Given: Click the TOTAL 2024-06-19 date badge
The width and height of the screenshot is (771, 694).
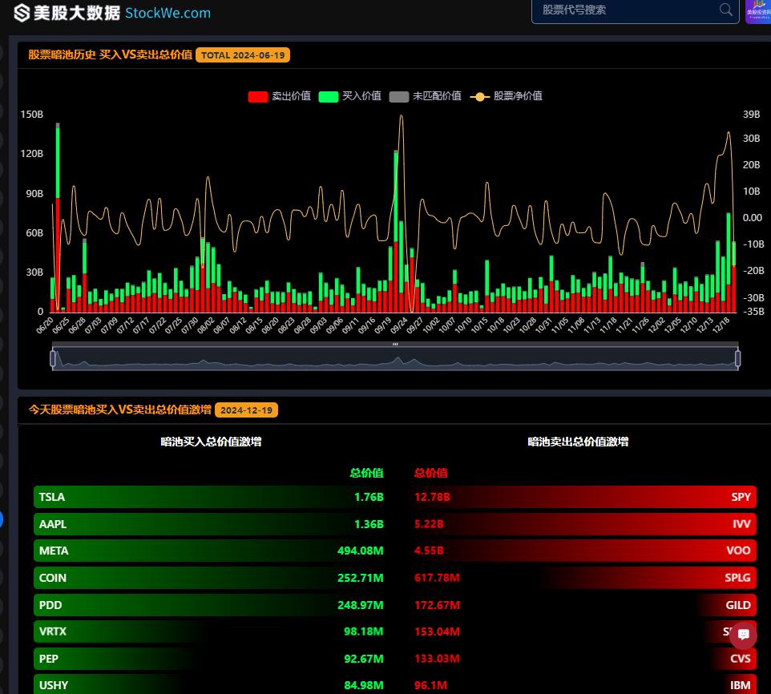Looking at the screenshot, I should pos(242,55).
